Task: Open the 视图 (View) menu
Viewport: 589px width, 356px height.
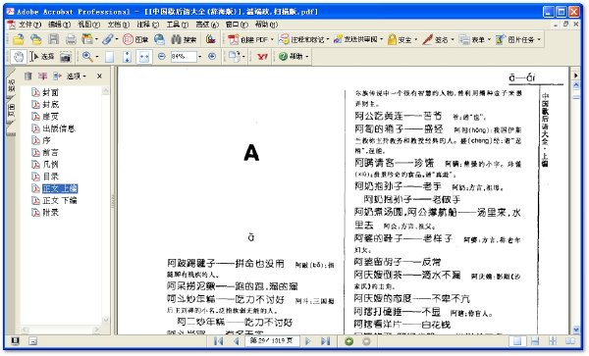Action: click(88, 25)
